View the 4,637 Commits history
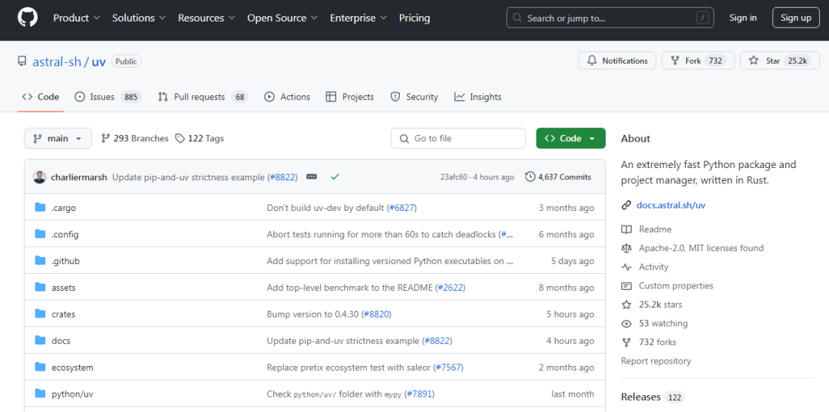829x412 pixels. pos(558,177)
